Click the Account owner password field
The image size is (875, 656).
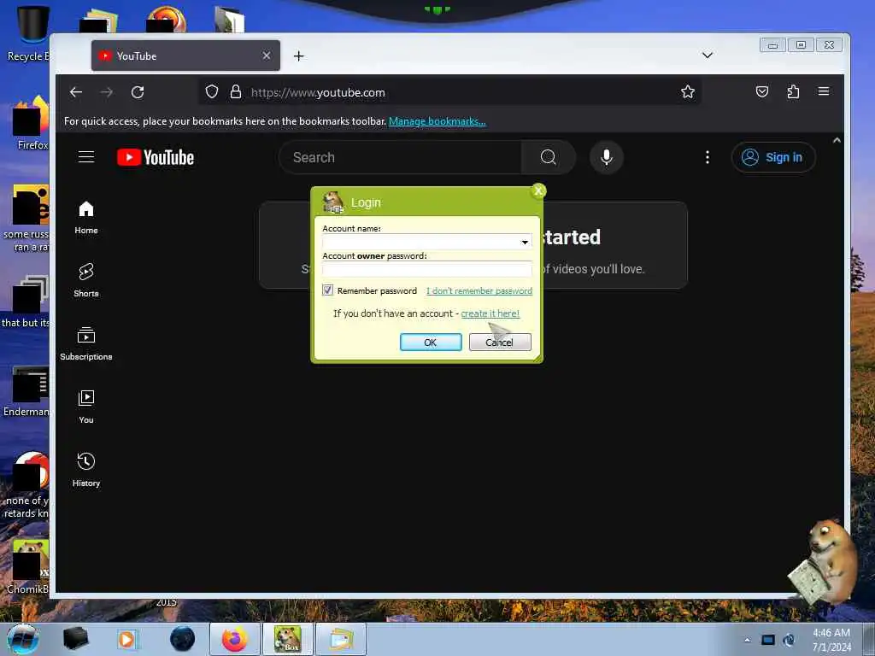coord(427,269)
